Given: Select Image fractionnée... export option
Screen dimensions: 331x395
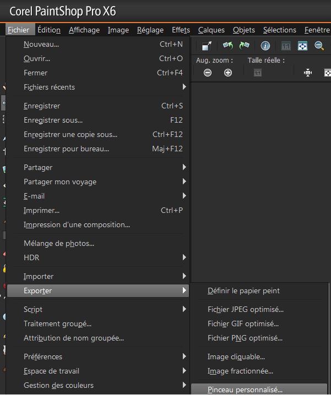Looking at the screenshot, I should click(x=259, y=371).
